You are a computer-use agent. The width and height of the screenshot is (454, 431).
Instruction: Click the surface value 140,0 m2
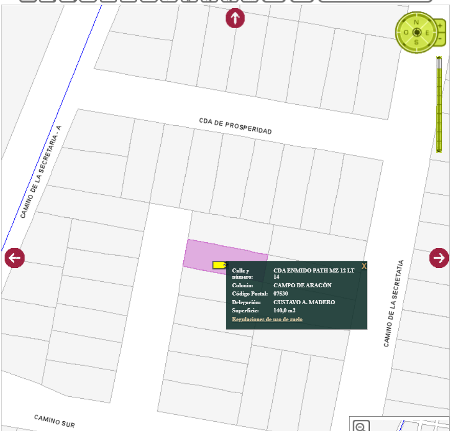pos(285,310)
